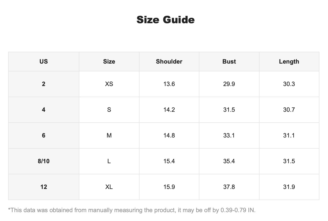328x221 pixels.
Task: Click the US size 8/10 cell
Action: coord(44,161)
